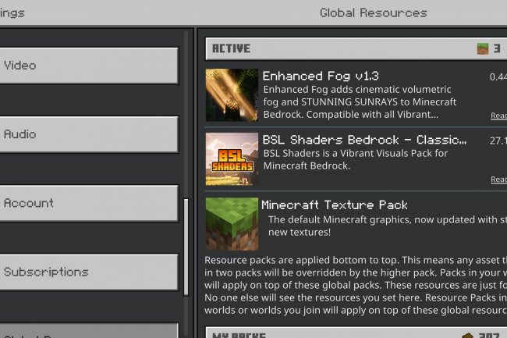This screenshot has width=507, height=338.
Task: Click the Minecraft Texture Pack title
Action: [x=335, y=205]
